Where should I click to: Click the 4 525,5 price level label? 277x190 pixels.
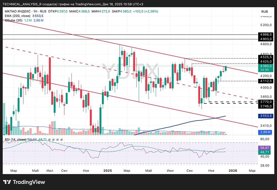[266, 57]
